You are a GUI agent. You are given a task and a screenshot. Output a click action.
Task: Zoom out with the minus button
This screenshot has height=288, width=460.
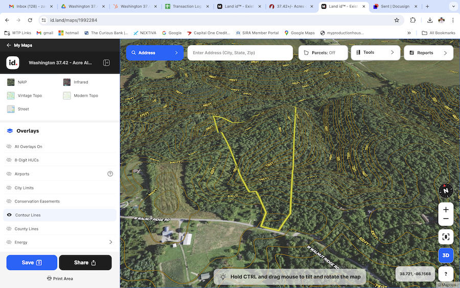point(446,219)
